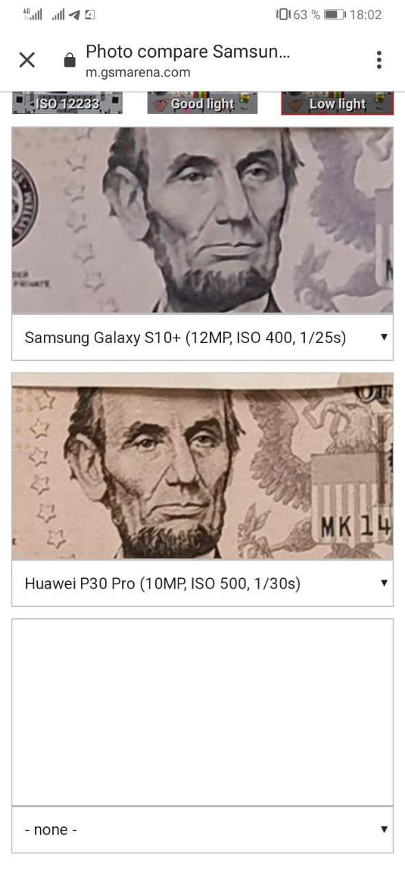Select the ISO 12233 chart thumbnail
The image size is (405, 880).
tap(67, 103)
